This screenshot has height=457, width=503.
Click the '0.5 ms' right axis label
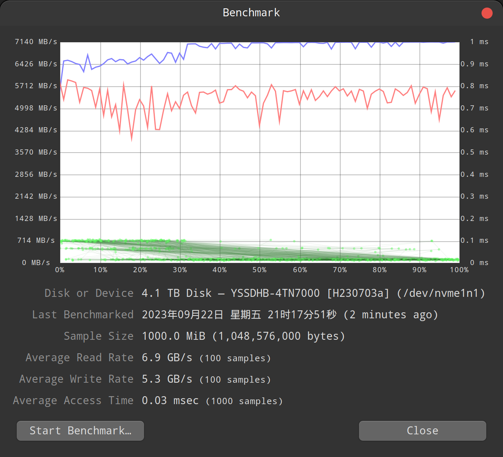point(474,152)
